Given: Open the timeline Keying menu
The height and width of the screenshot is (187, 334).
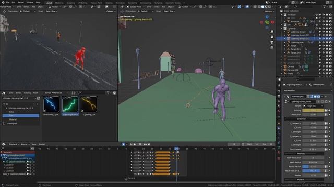Looking at the screenshot, I should pos(25,144).
